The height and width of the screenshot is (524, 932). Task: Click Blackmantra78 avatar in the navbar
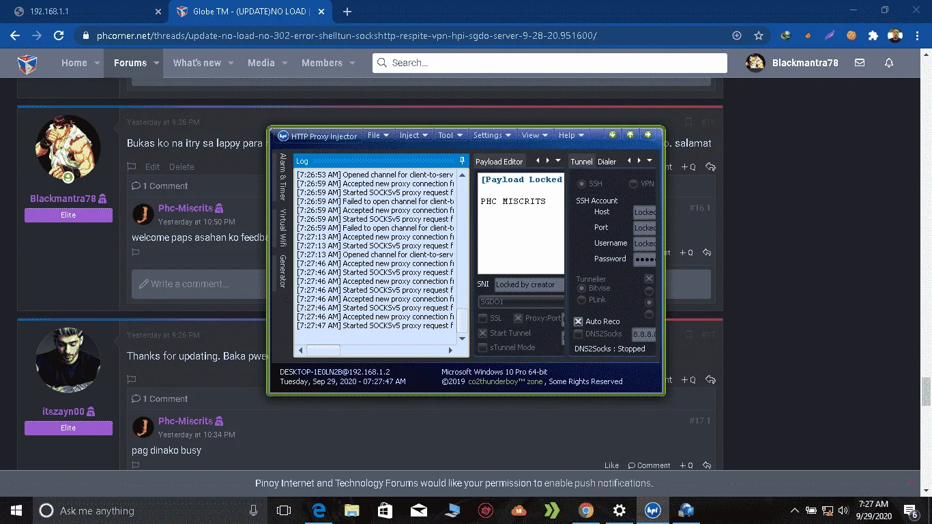755,63
